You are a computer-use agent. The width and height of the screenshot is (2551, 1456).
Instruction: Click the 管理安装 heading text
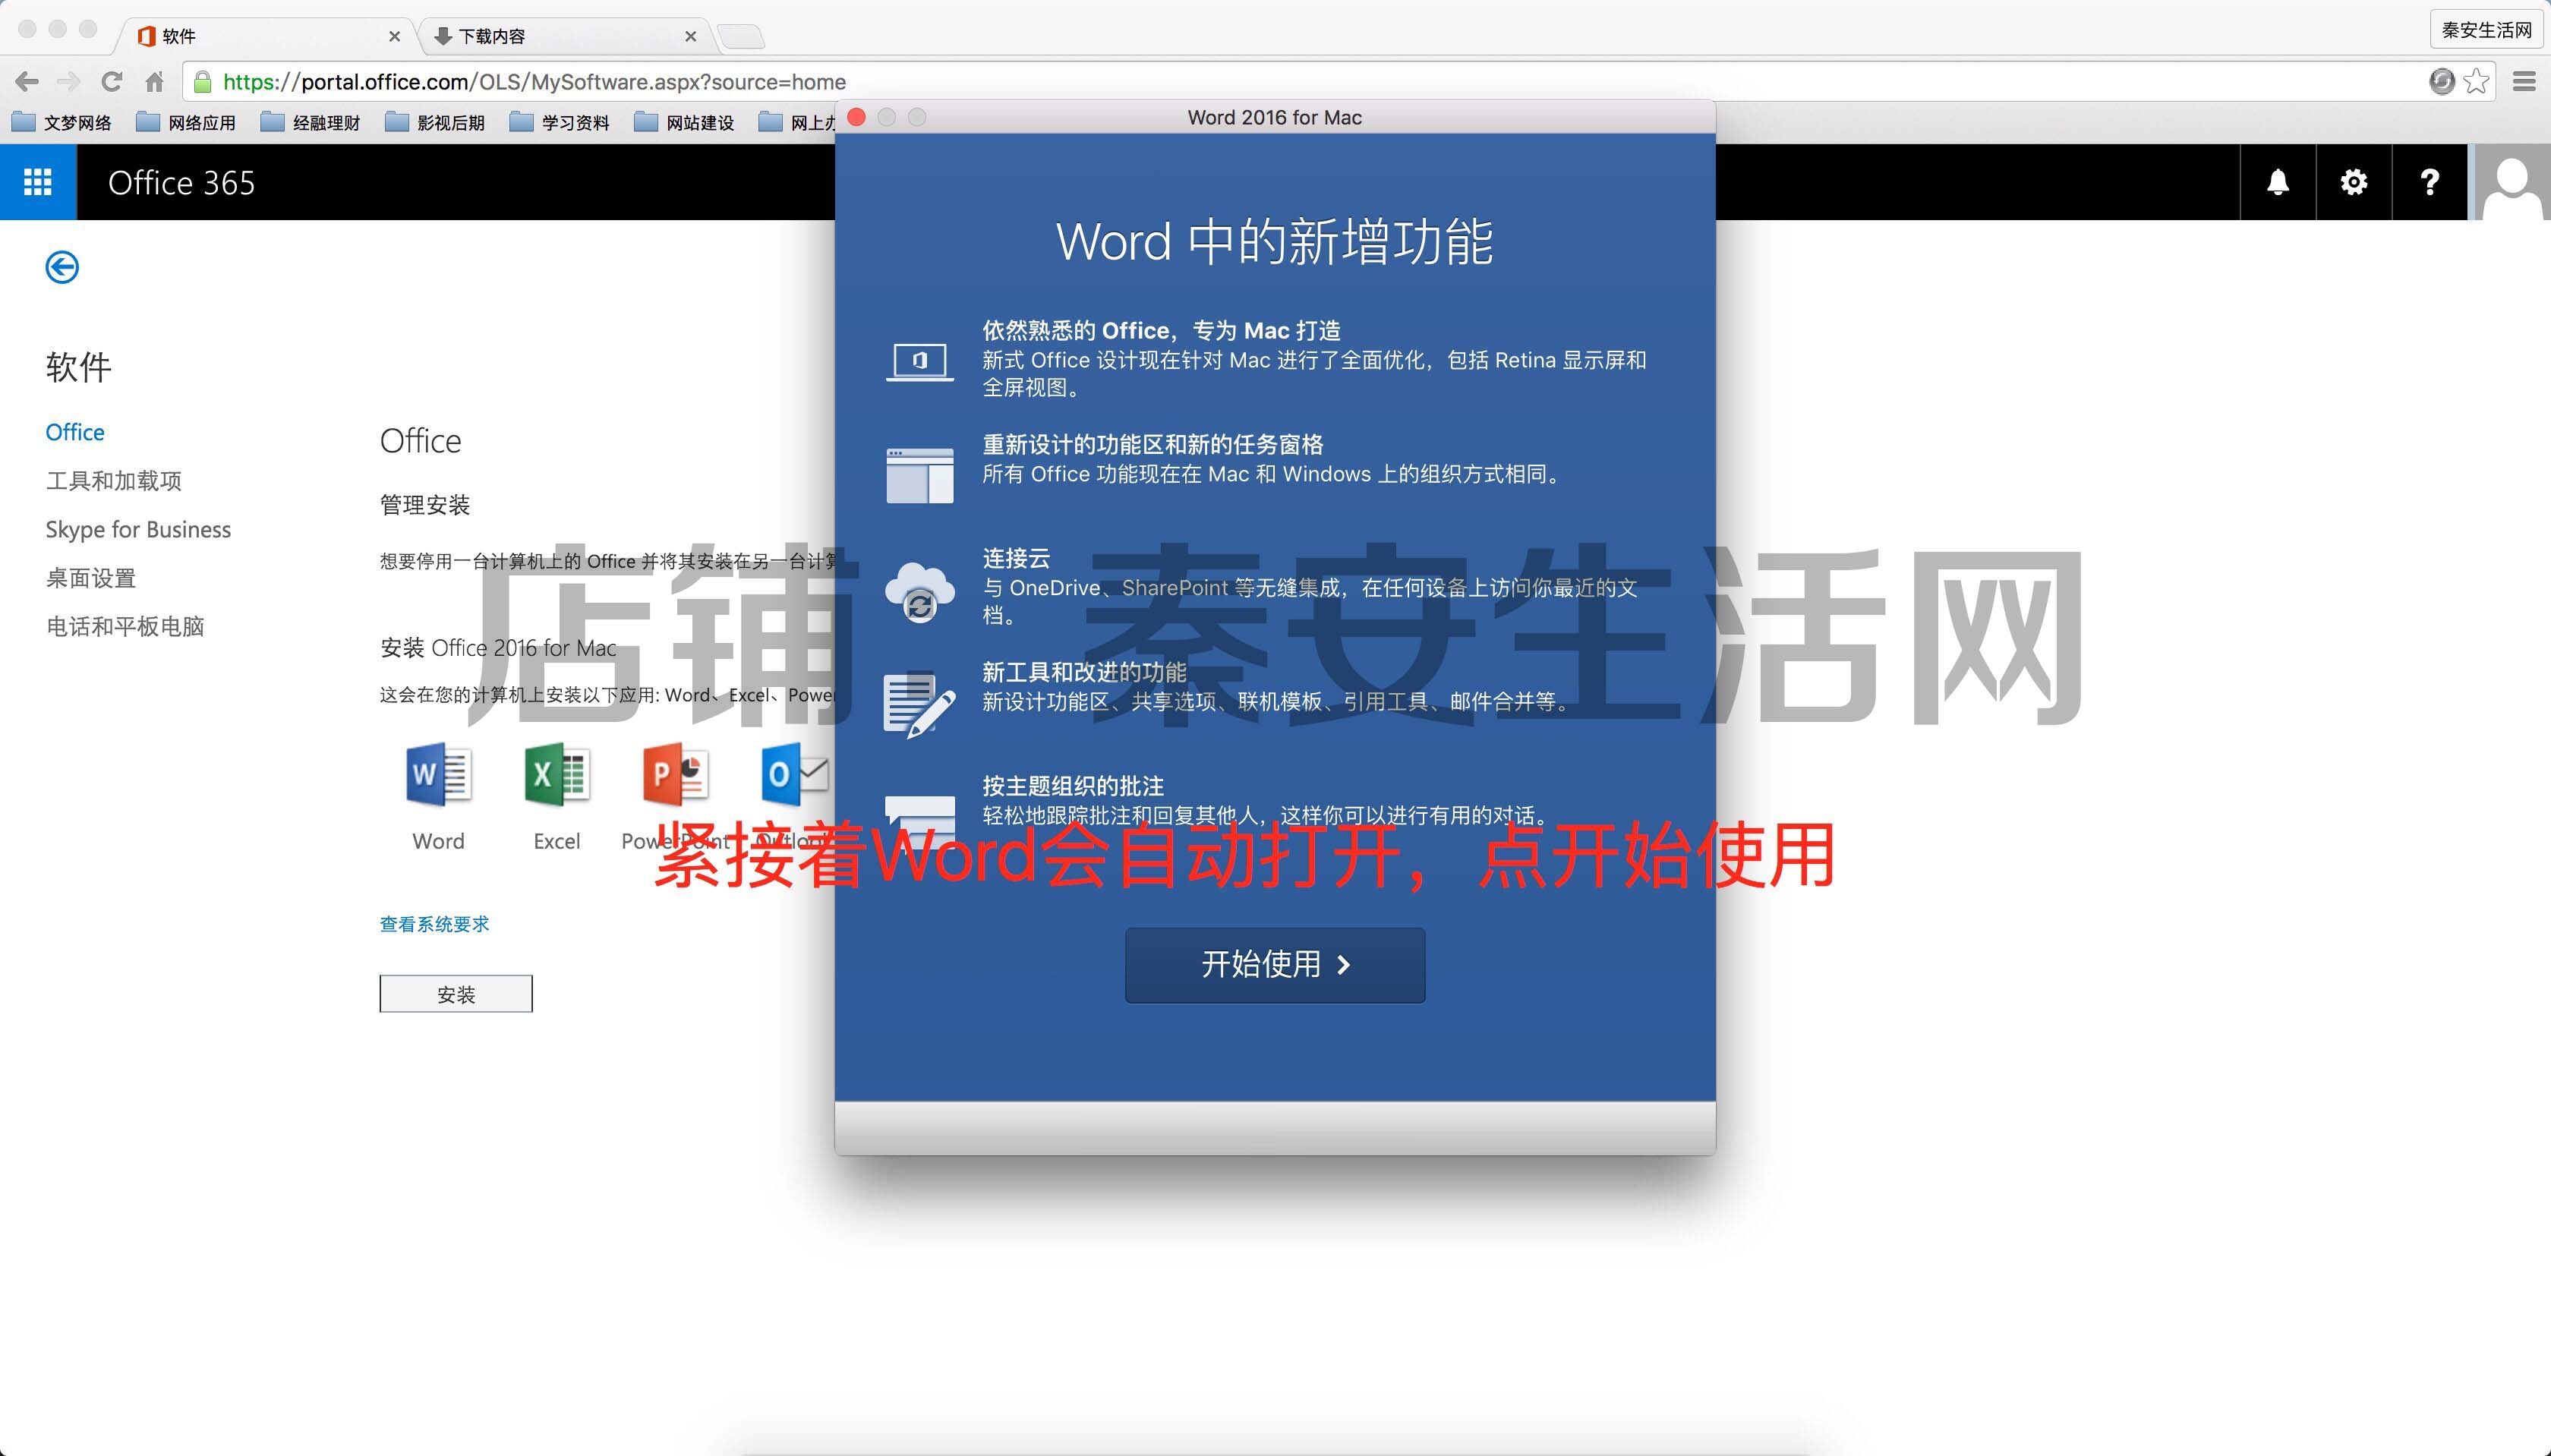pos(425,505)
